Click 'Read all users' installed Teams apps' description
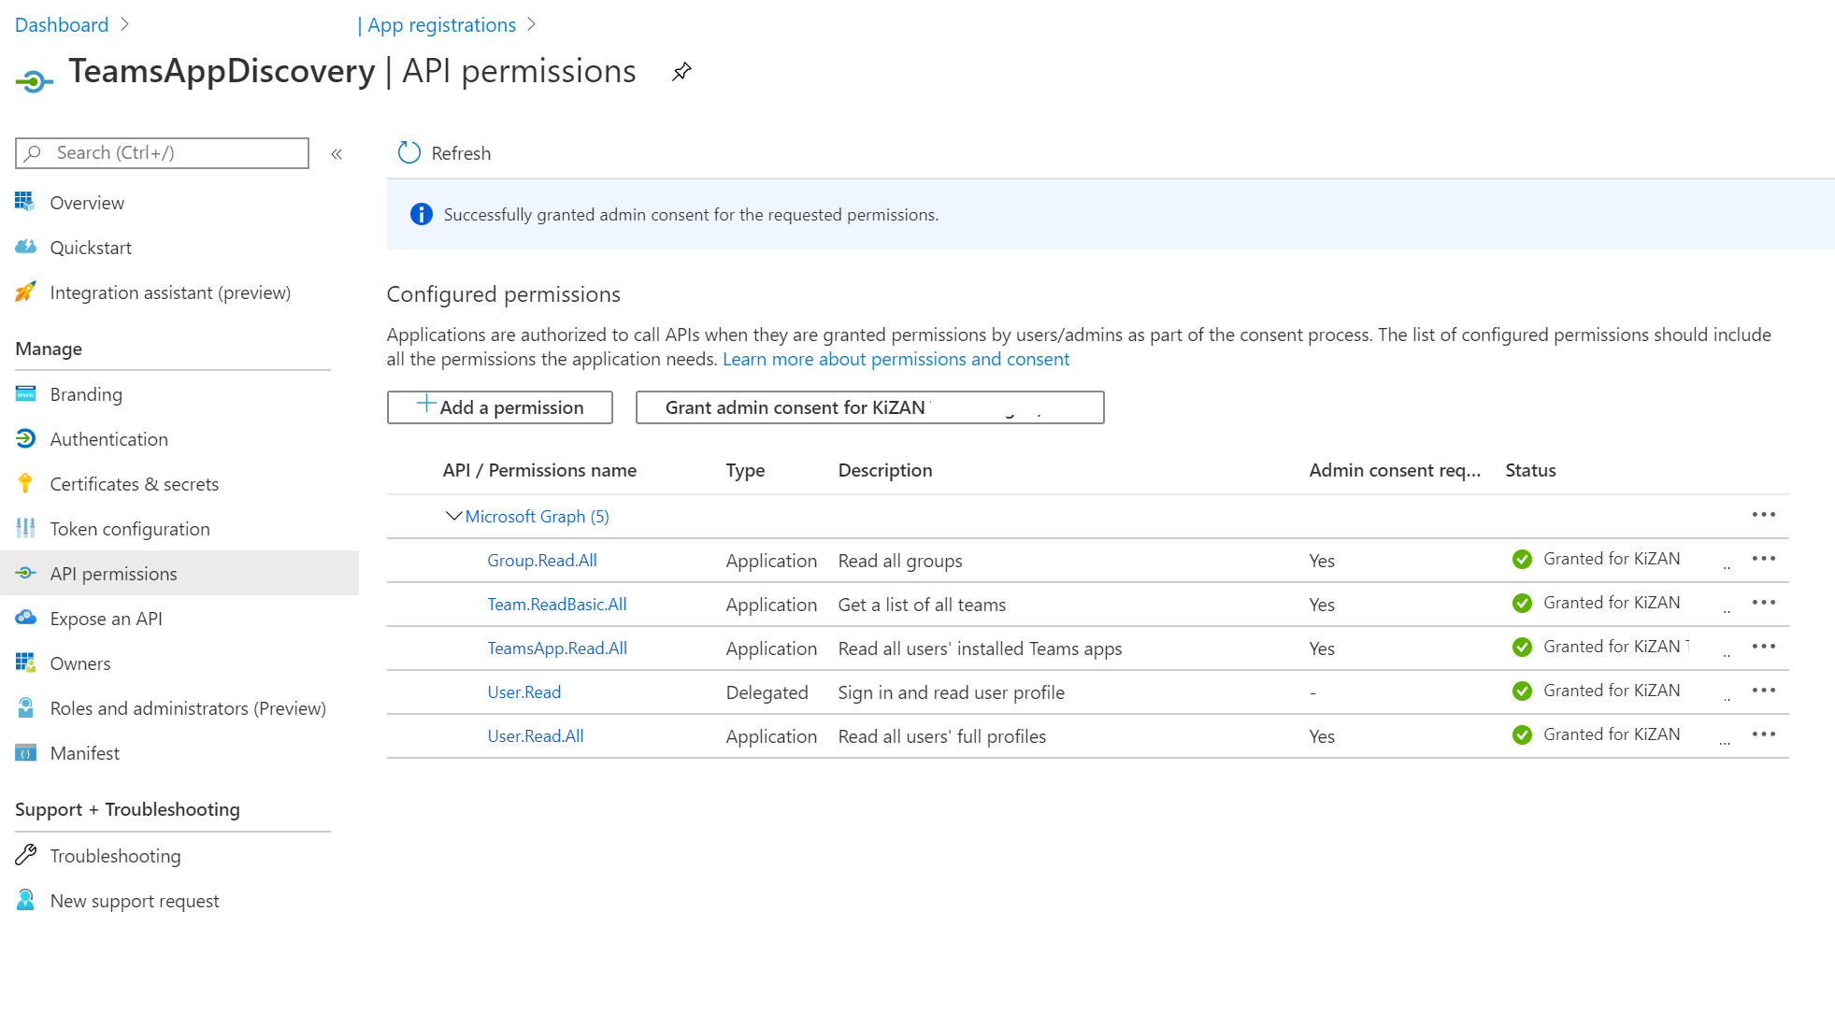The height and width of the screenshot is (1012, 1835). (x=980, y=649)
